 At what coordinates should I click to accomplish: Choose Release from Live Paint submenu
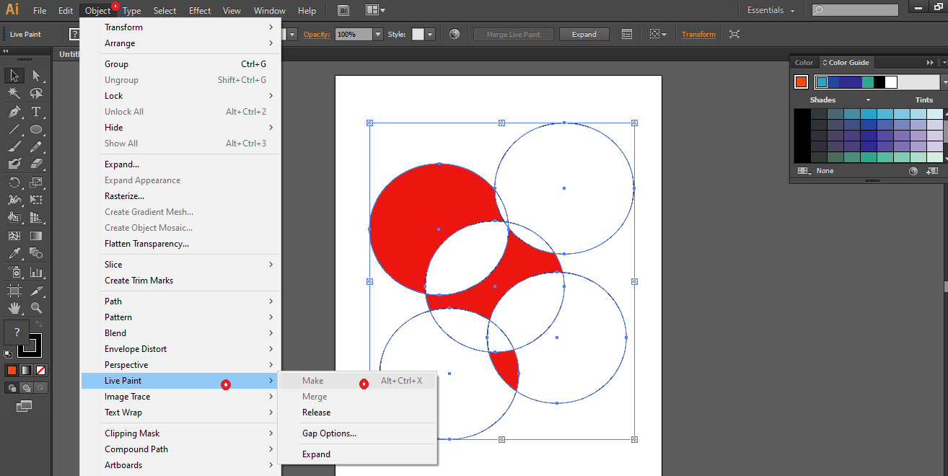[316, 413]
